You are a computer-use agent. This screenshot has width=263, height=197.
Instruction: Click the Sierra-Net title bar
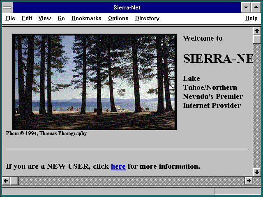(x=127, y=7)
